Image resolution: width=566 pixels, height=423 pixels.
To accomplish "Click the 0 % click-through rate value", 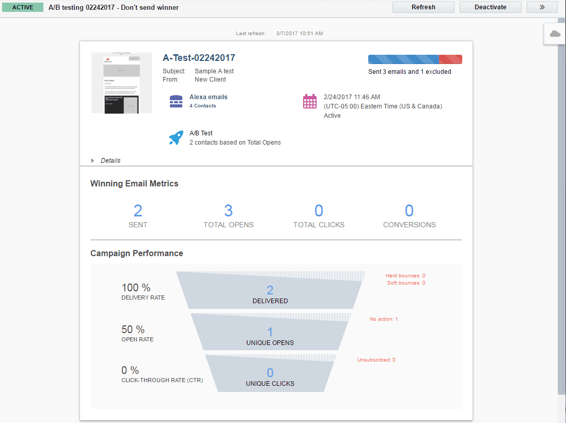I will (130, 370).
